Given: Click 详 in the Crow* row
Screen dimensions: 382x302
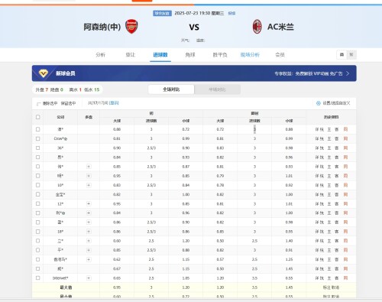Looking at the screenshot, I should 317,138.
